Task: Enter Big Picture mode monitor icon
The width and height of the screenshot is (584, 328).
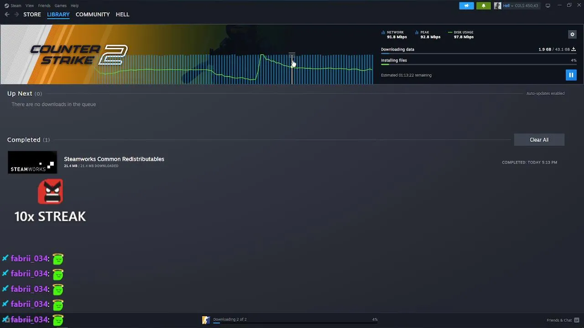Action: (x=547, y=5)
